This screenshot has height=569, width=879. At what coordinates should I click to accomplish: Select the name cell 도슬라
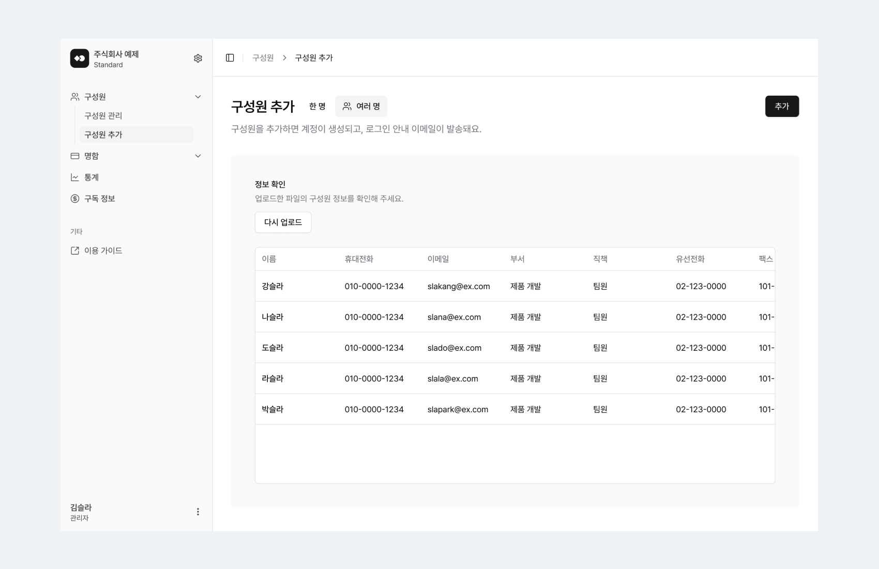(x=272, y=348)
